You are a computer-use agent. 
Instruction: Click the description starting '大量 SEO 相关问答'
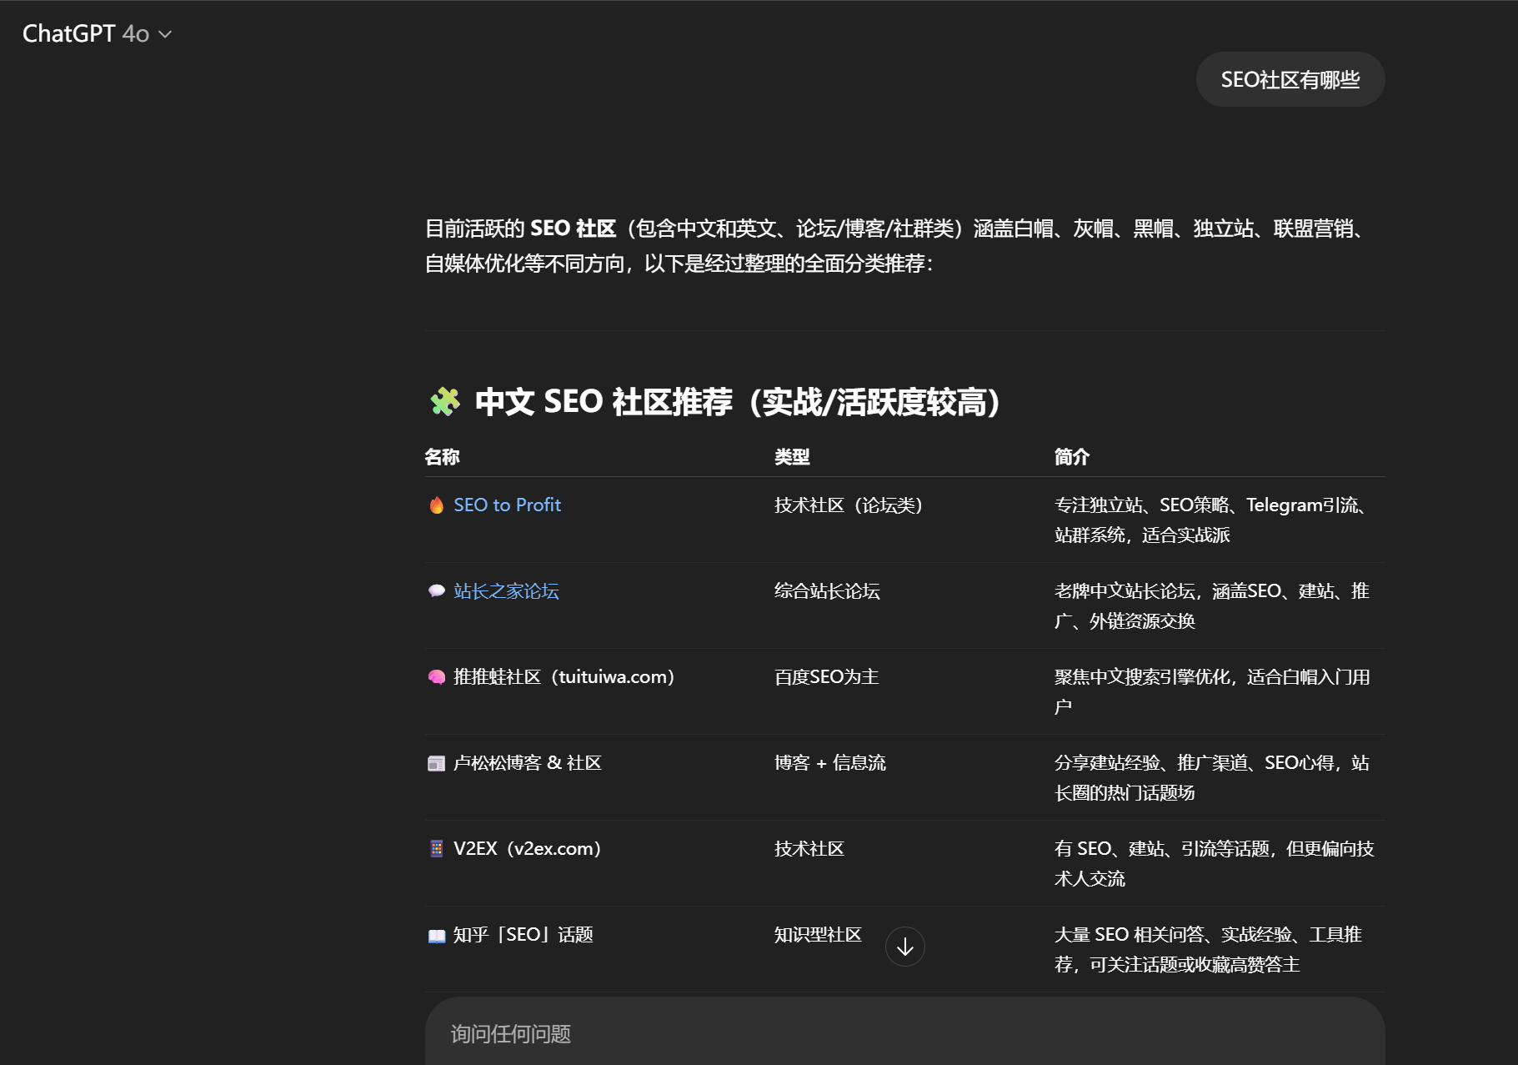(1209, 949)
